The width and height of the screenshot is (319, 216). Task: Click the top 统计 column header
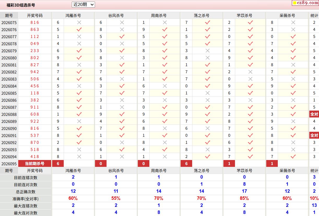pos(314,15)
